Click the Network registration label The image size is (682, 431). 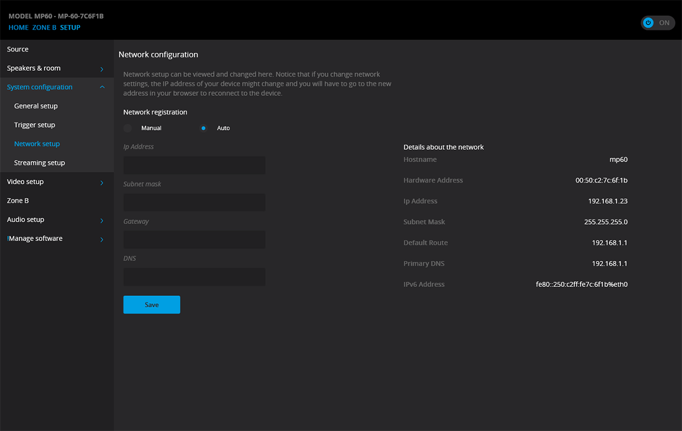pyautogui.click(x=155, y=112)
